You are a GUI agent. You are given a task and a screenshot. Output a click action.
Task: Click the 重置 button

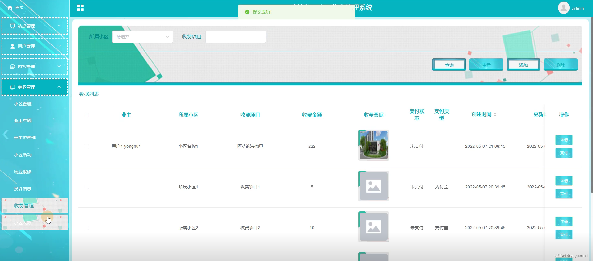pos(486,65)
